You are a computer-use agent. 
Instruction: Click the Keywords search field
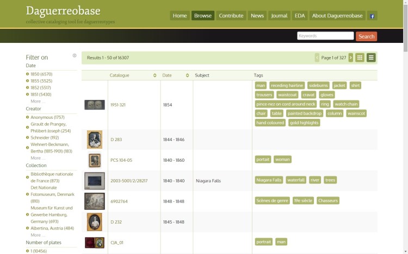pos(325,36)
